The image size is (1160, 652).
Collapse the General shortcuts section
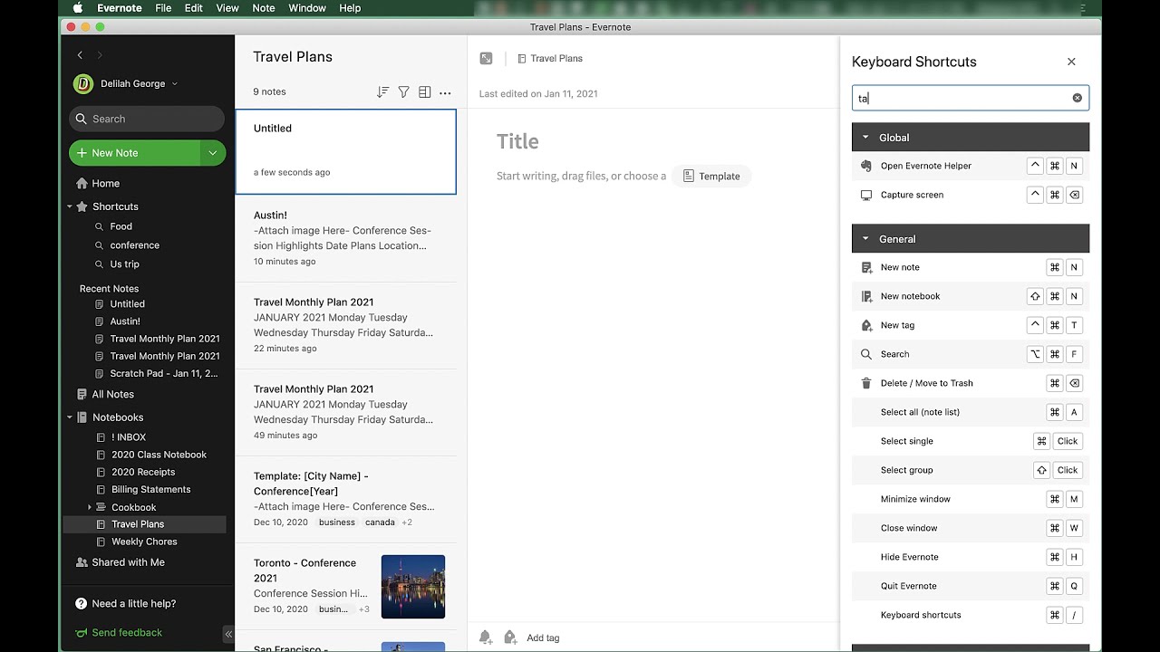tap(865, 239)
